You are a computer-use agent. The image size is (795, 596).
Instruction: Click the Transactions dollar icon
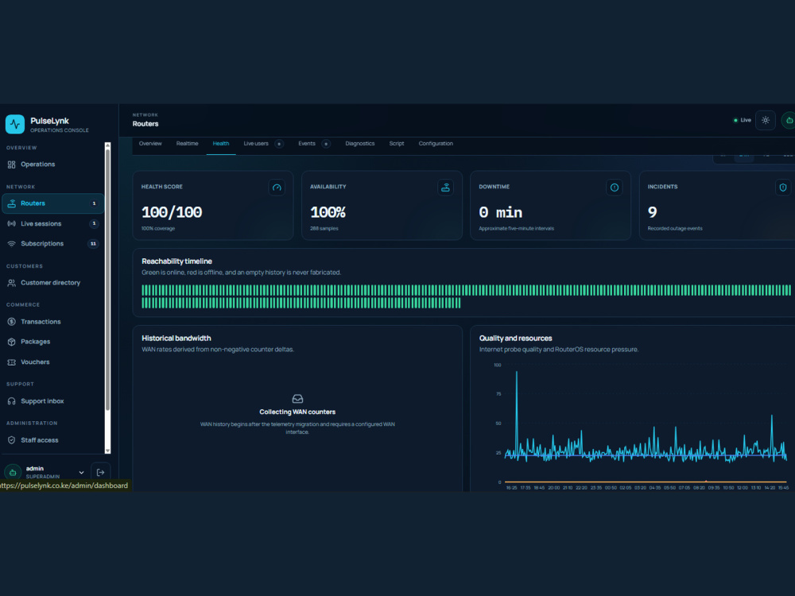pyautogui.click(x=12, y=322)
